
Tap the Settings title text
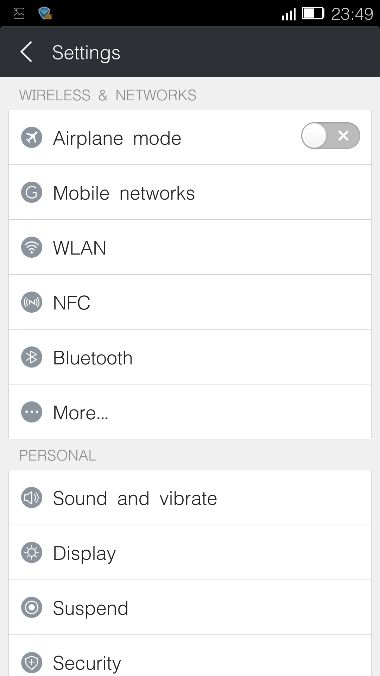coord(86,53)
